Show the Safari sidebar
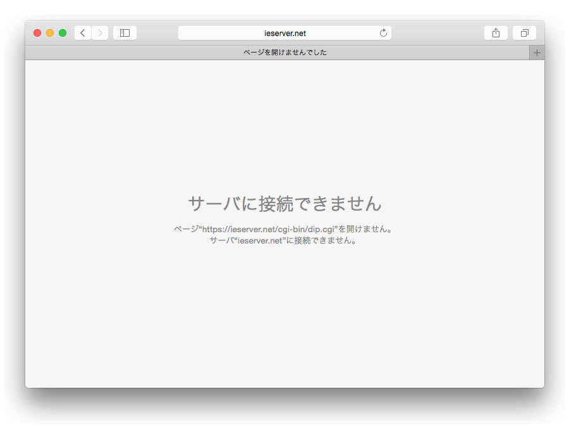The width and height of the screenshot is (569, 427). point(125,33)
